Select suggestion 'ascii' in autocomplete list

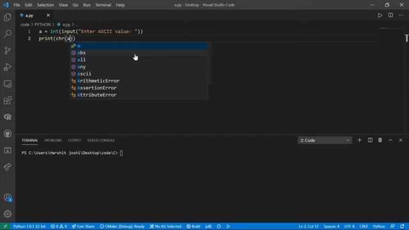click(139, 74)
